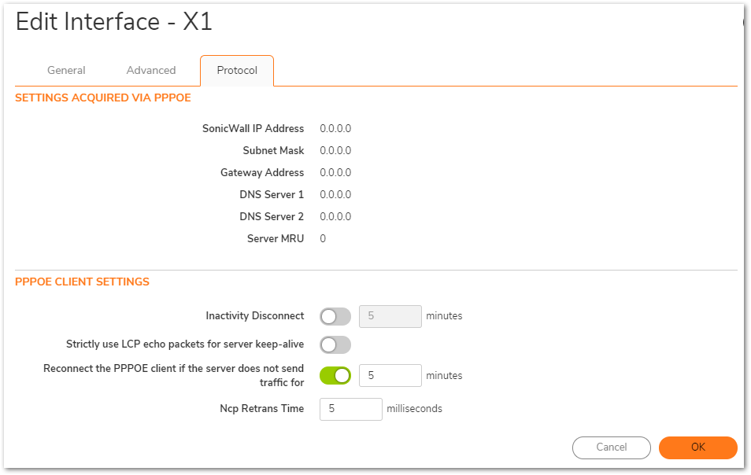The image size is (751, 475).
Task: Click the Inactivity Disconnect minutes field
Action: 390,316
